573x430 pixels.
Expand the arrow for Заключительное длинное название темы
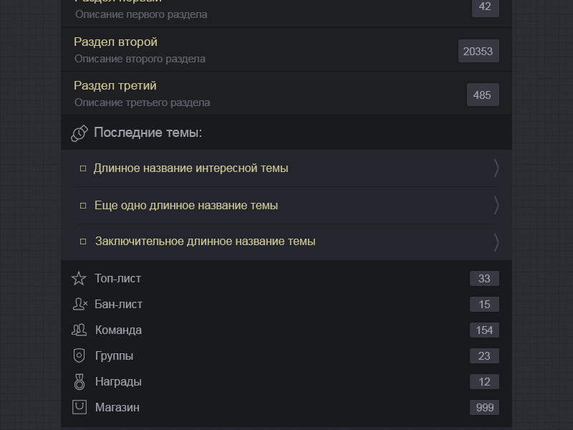[x=496, y=242]
